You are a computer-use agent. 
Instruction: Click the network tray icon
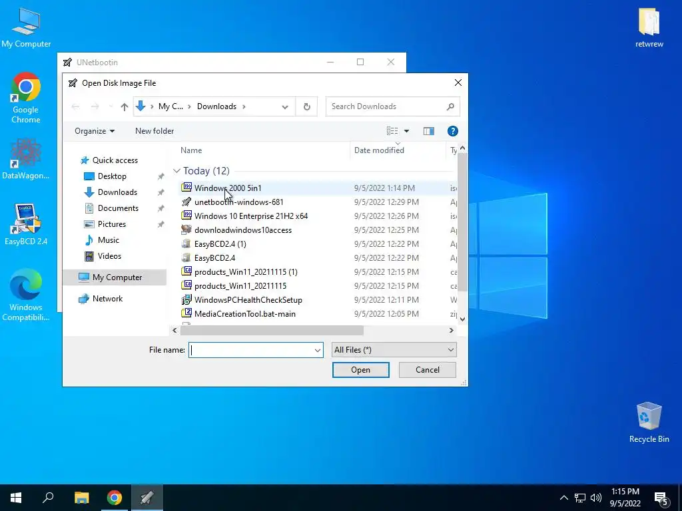click(x=580, y=498)
